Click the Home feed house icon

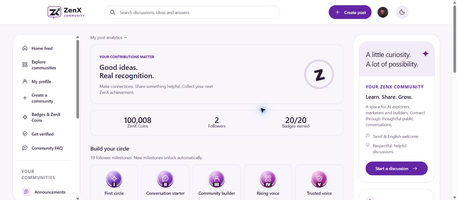pyautogui.click(x=25, y=48)
